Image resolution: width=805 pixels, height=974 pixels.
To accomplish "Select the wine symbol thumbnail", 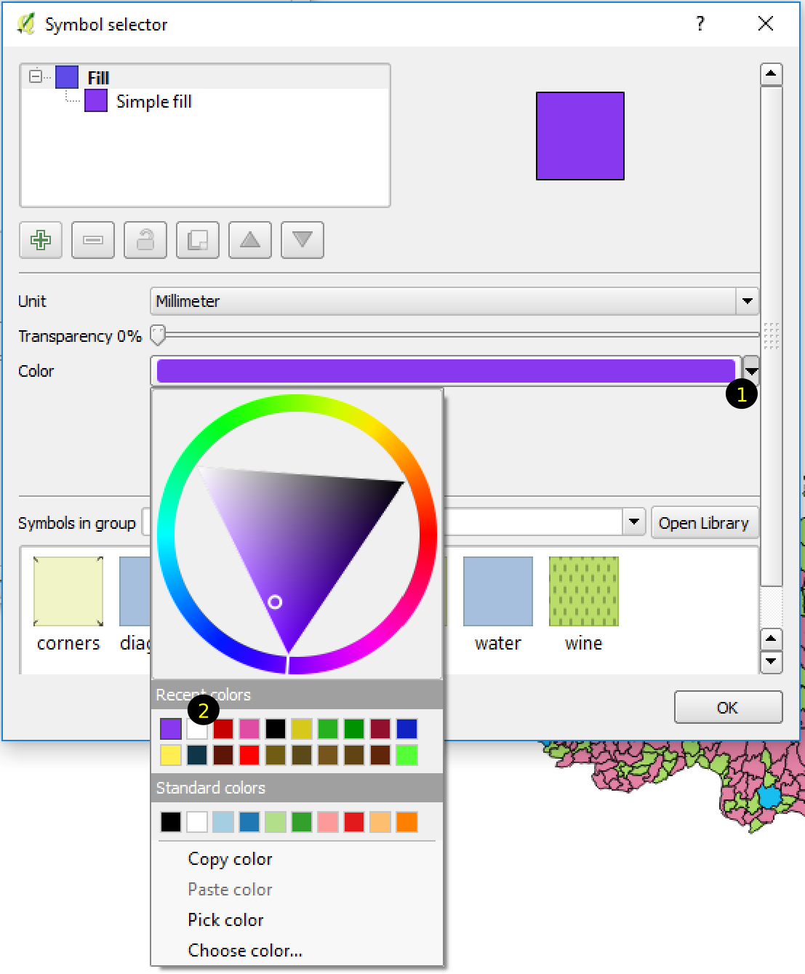I will (x=583, y=592).
